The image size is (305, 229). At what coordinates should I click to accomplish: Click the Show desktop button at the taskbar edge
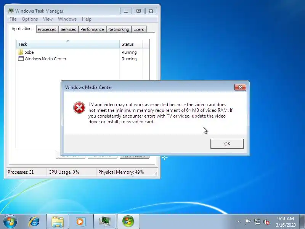(x=302, y=222)
